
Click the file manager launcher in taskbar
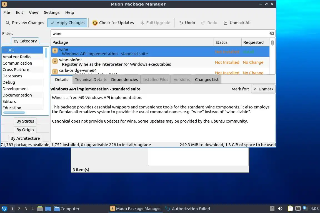click(x=40, y=209)
